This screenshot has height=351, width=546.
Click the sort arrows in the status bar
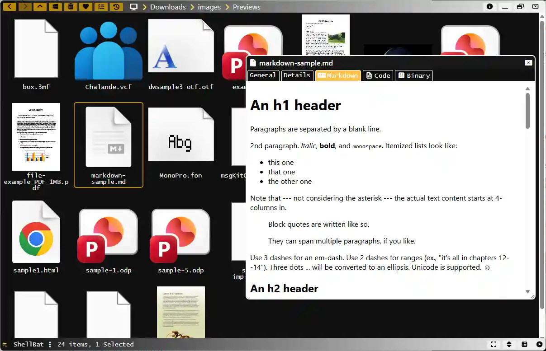tap(508, 344)
